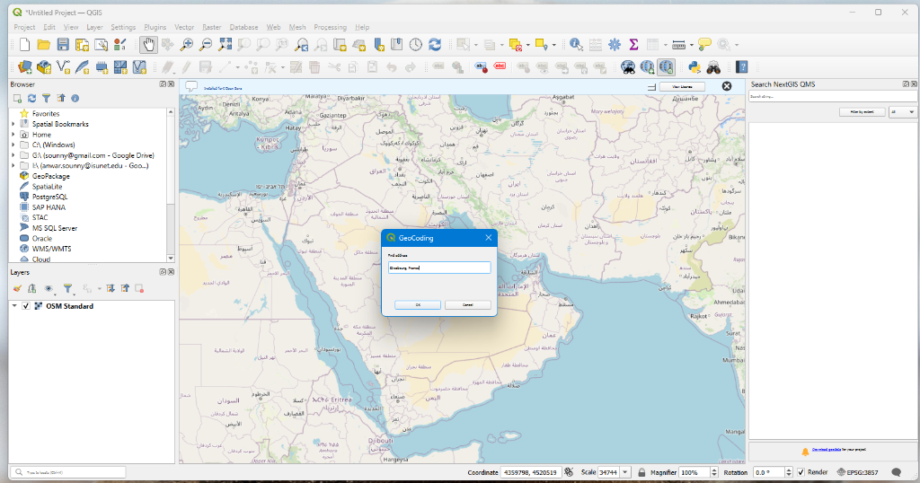Screen dimensions: 920x483
Task: Expand Spatial Bookmarks in Browser
Action: click(x=13, y=124)
